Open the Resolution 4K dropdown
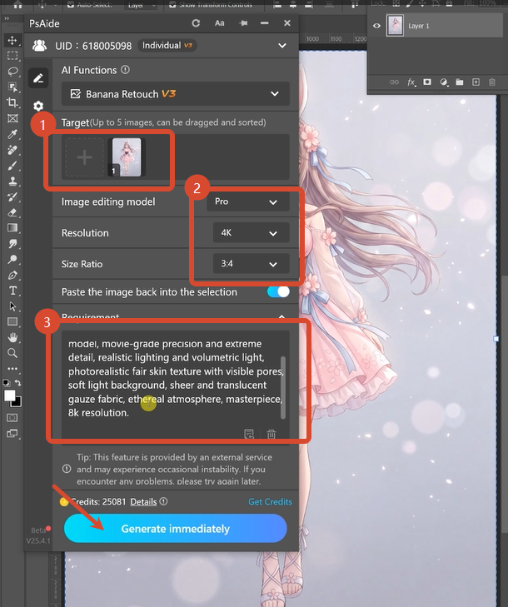The image size is (508, 607). tap(251, 232)
